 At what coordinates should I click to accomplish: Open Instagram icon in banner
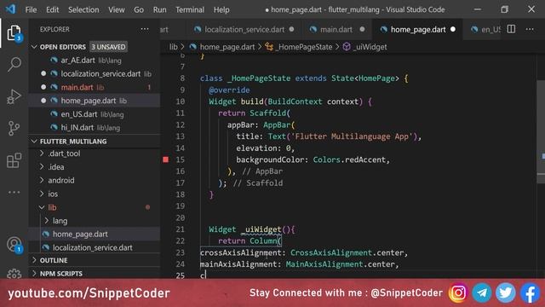pos(458,293)
